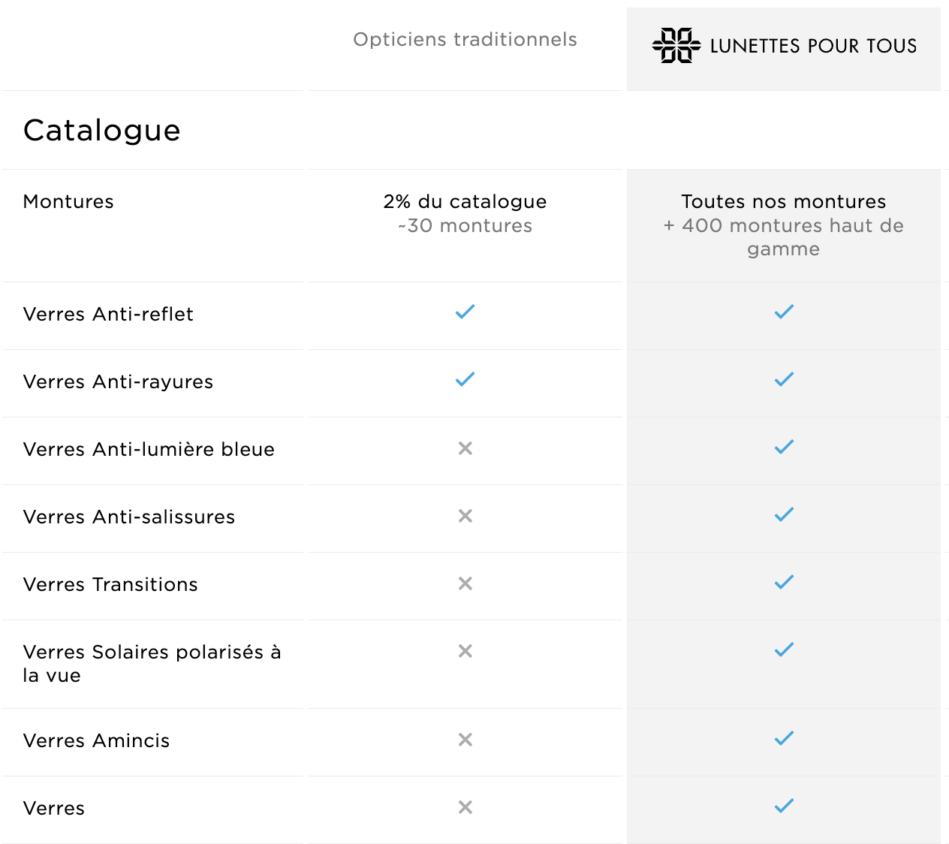Click the 'Verres Solaires polarisés à la vue' label
Viewport: 949px width, 844px height.
tap(152, 663)
